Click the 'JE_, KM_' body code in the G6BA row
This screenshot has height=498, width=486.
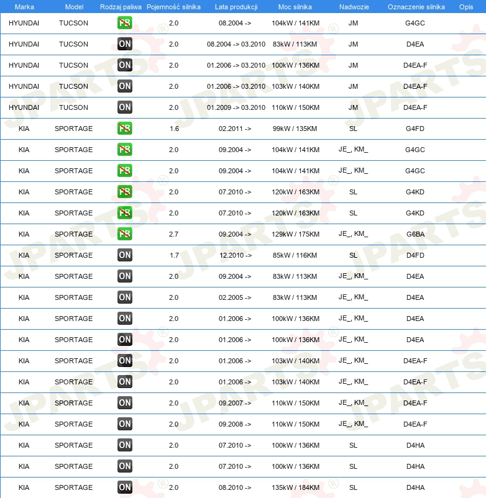[x=353, y=234]
